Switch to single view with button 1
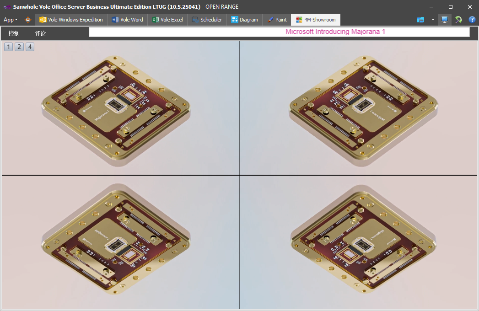 pyautogui.click(x=8, y=47)
